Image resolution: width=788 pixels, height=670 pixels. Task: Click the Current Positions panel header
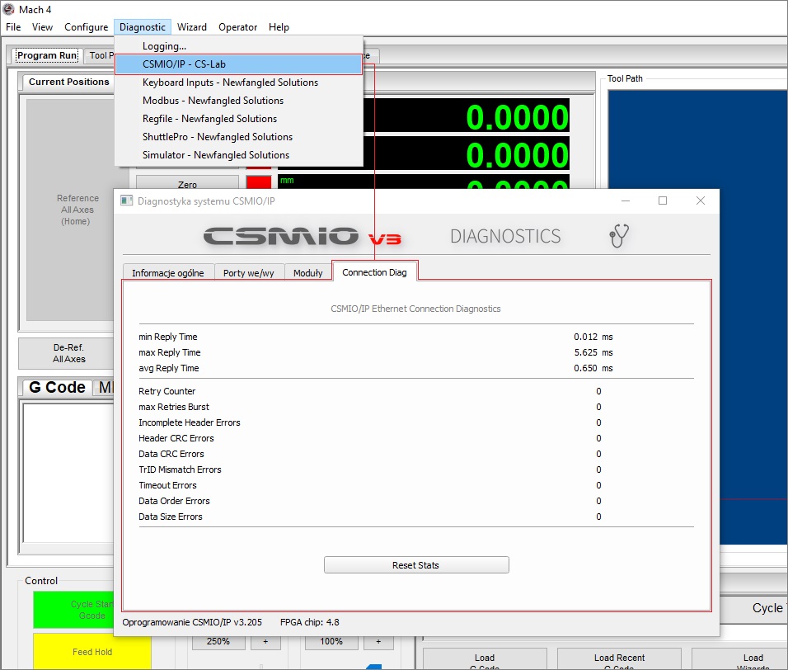pyautogui.click(x=69, y=82)
